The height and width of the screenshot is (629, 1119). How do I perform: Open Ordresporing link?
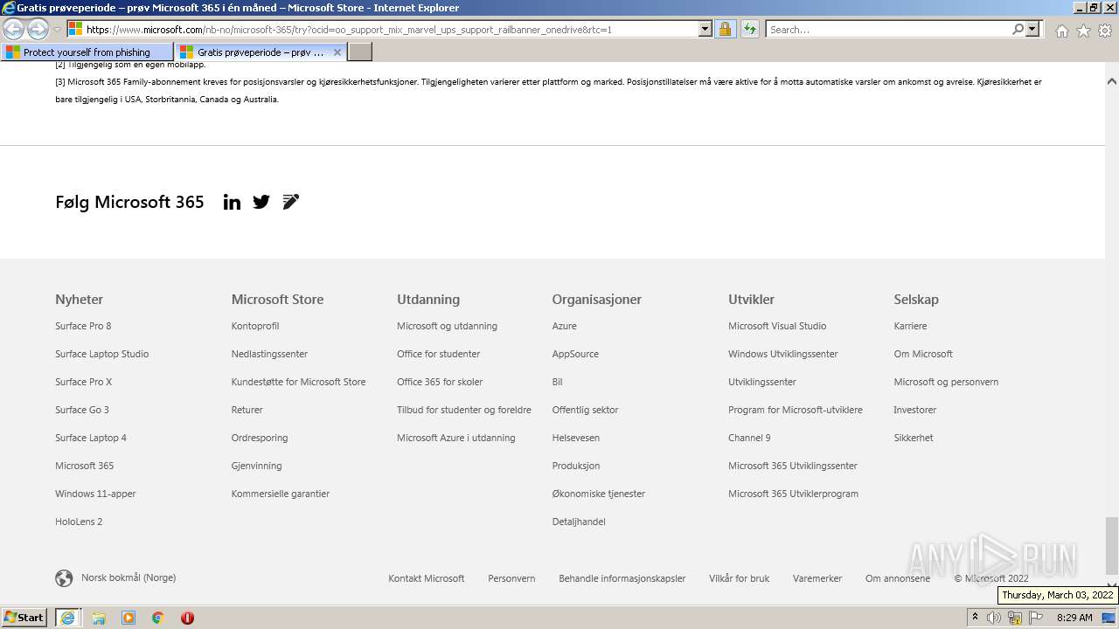coord(260,438)
